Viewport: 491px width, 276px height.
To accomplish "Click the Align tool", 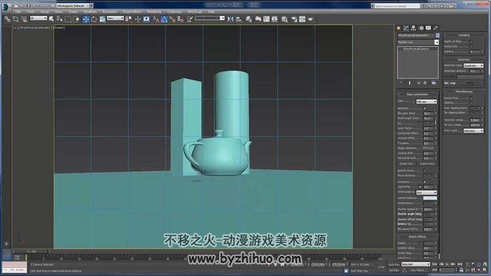I will [x=239, y=19].
